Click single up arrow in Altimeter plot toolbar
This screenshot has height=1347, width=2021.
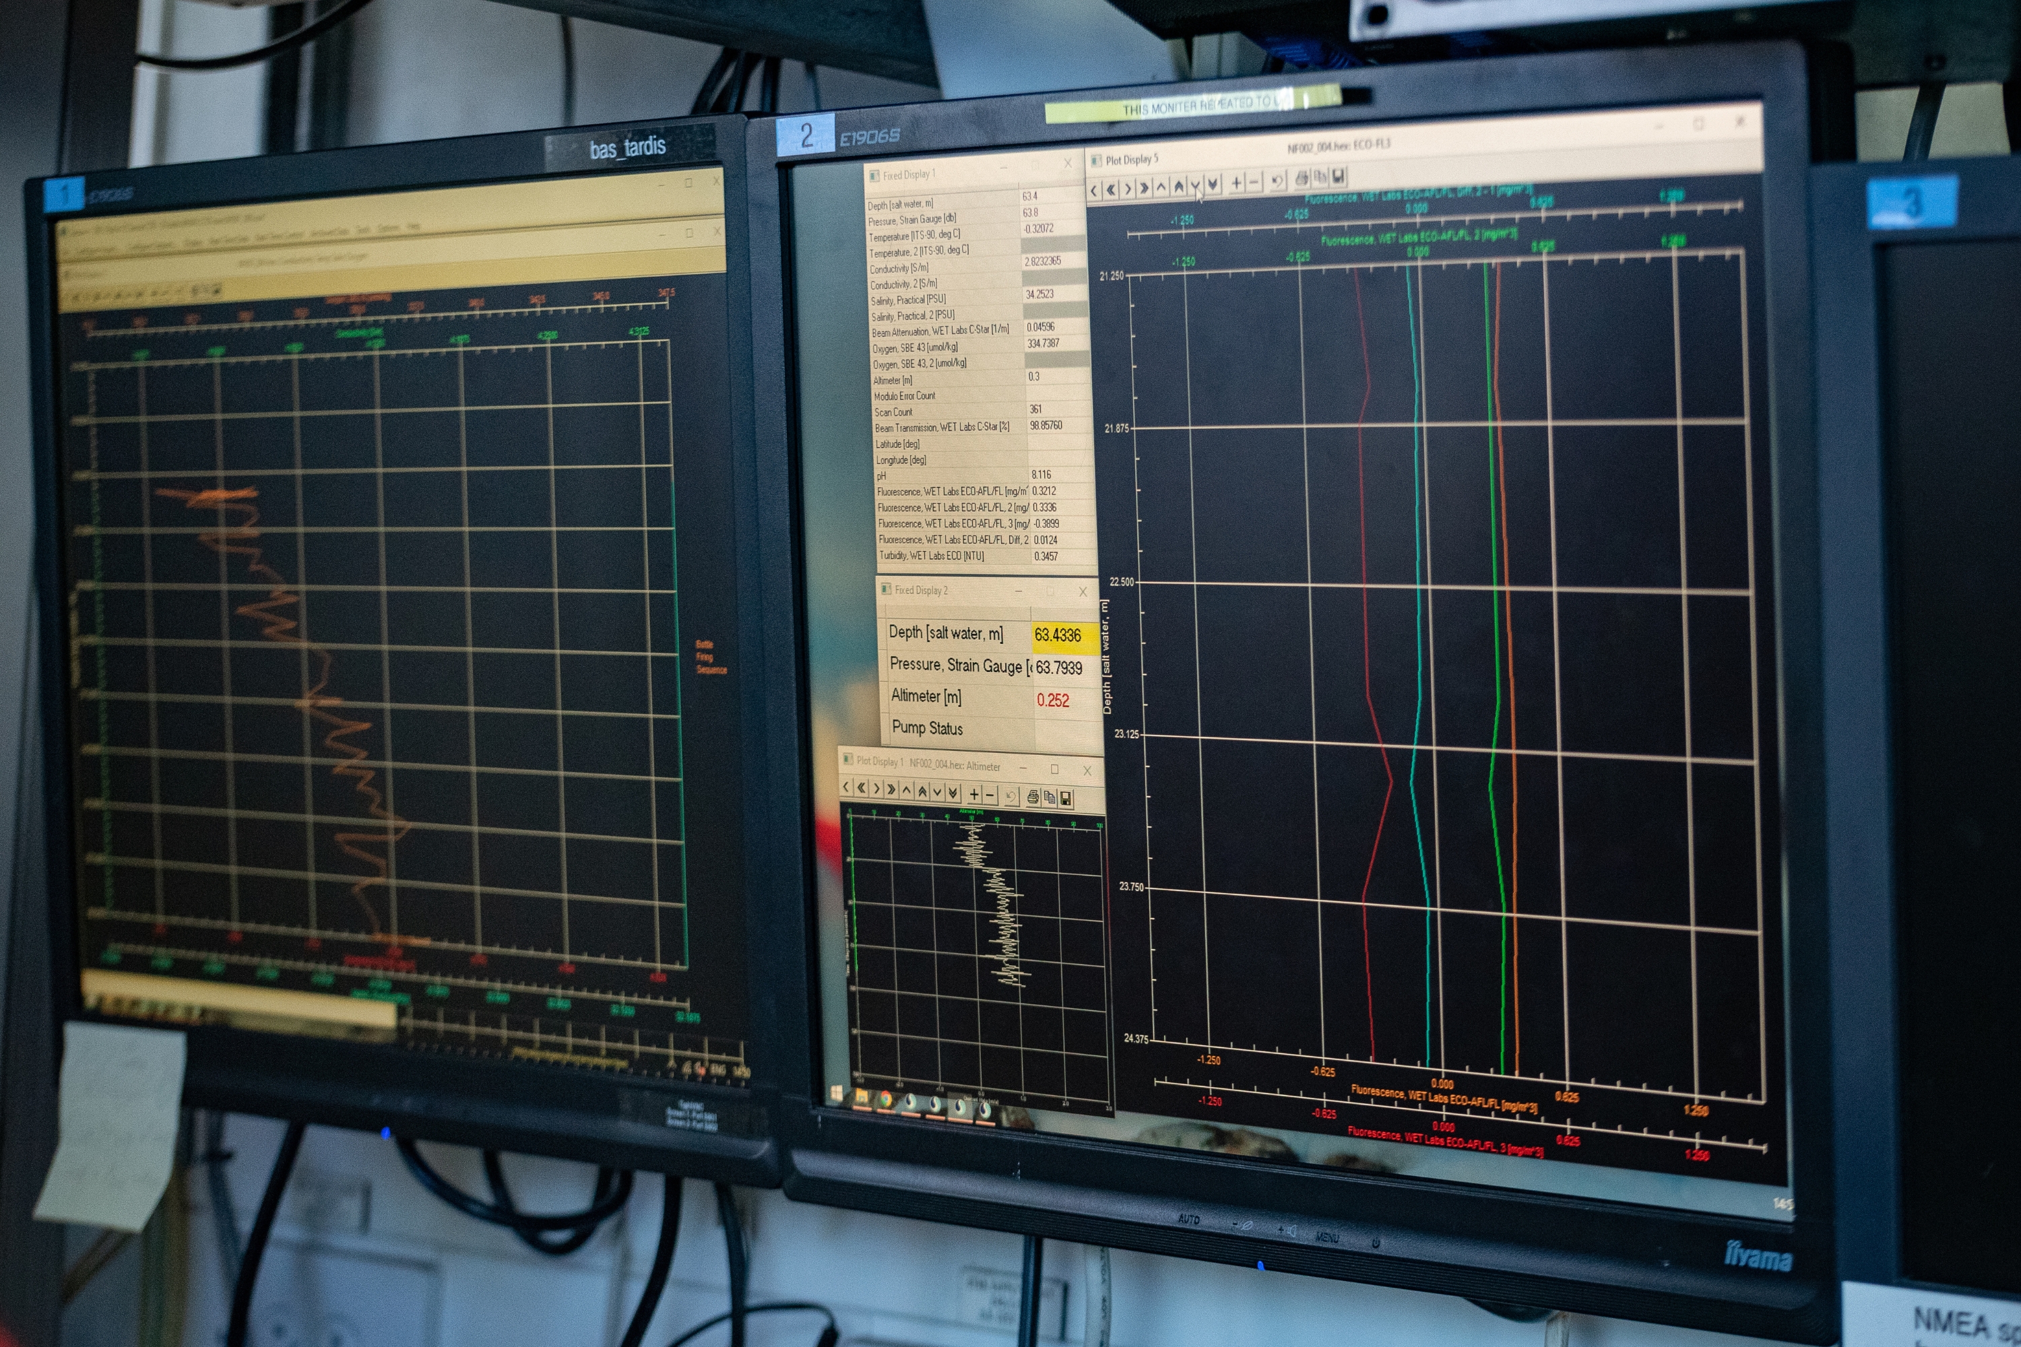(907, 790)
